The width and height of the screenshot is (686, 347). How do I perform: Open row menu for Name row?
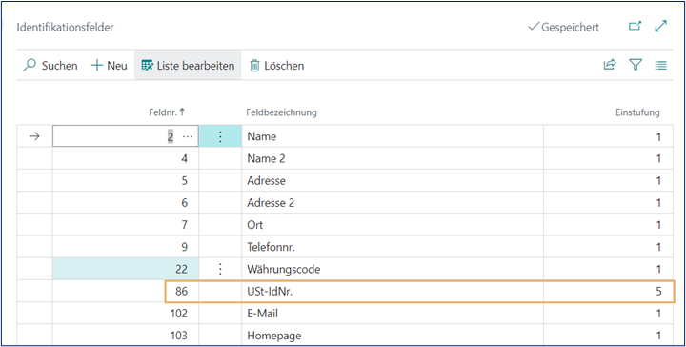pos(220,136)
